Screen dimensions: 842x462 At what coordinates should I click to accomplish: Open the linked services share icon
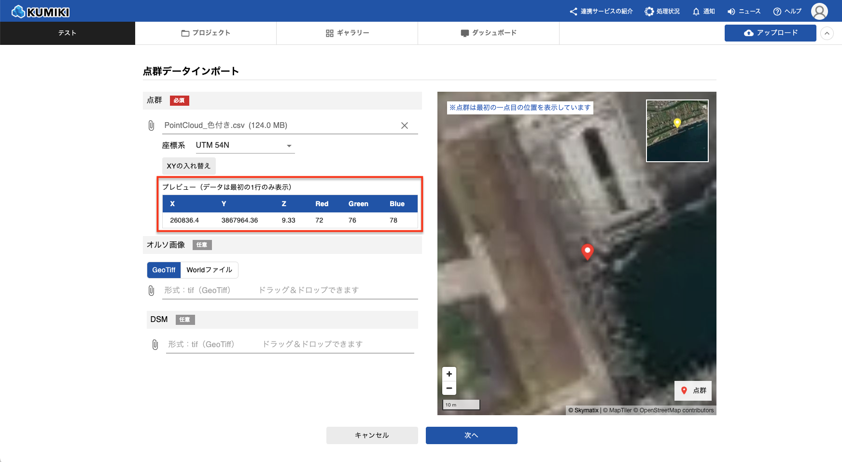573,12
